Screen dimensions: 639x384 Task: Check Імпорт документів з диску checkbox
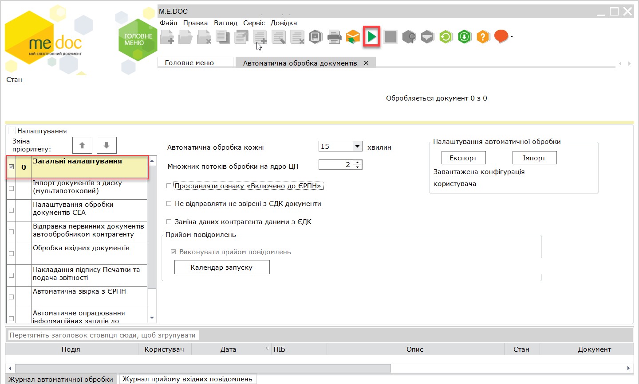point(12,188)
